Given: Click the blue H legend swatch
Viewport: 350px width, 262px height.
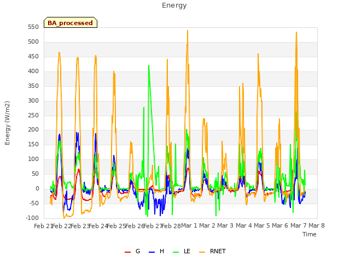Looking at the screenshot, I should 151,252.
